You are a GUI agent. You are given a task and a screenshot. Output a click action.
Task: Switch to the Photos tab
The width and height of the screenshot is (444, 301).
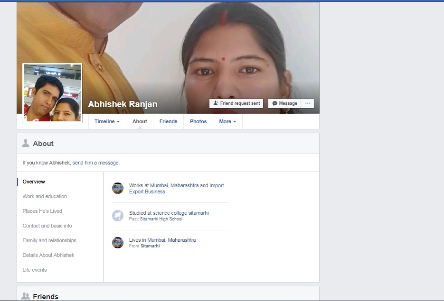point(198,121)
